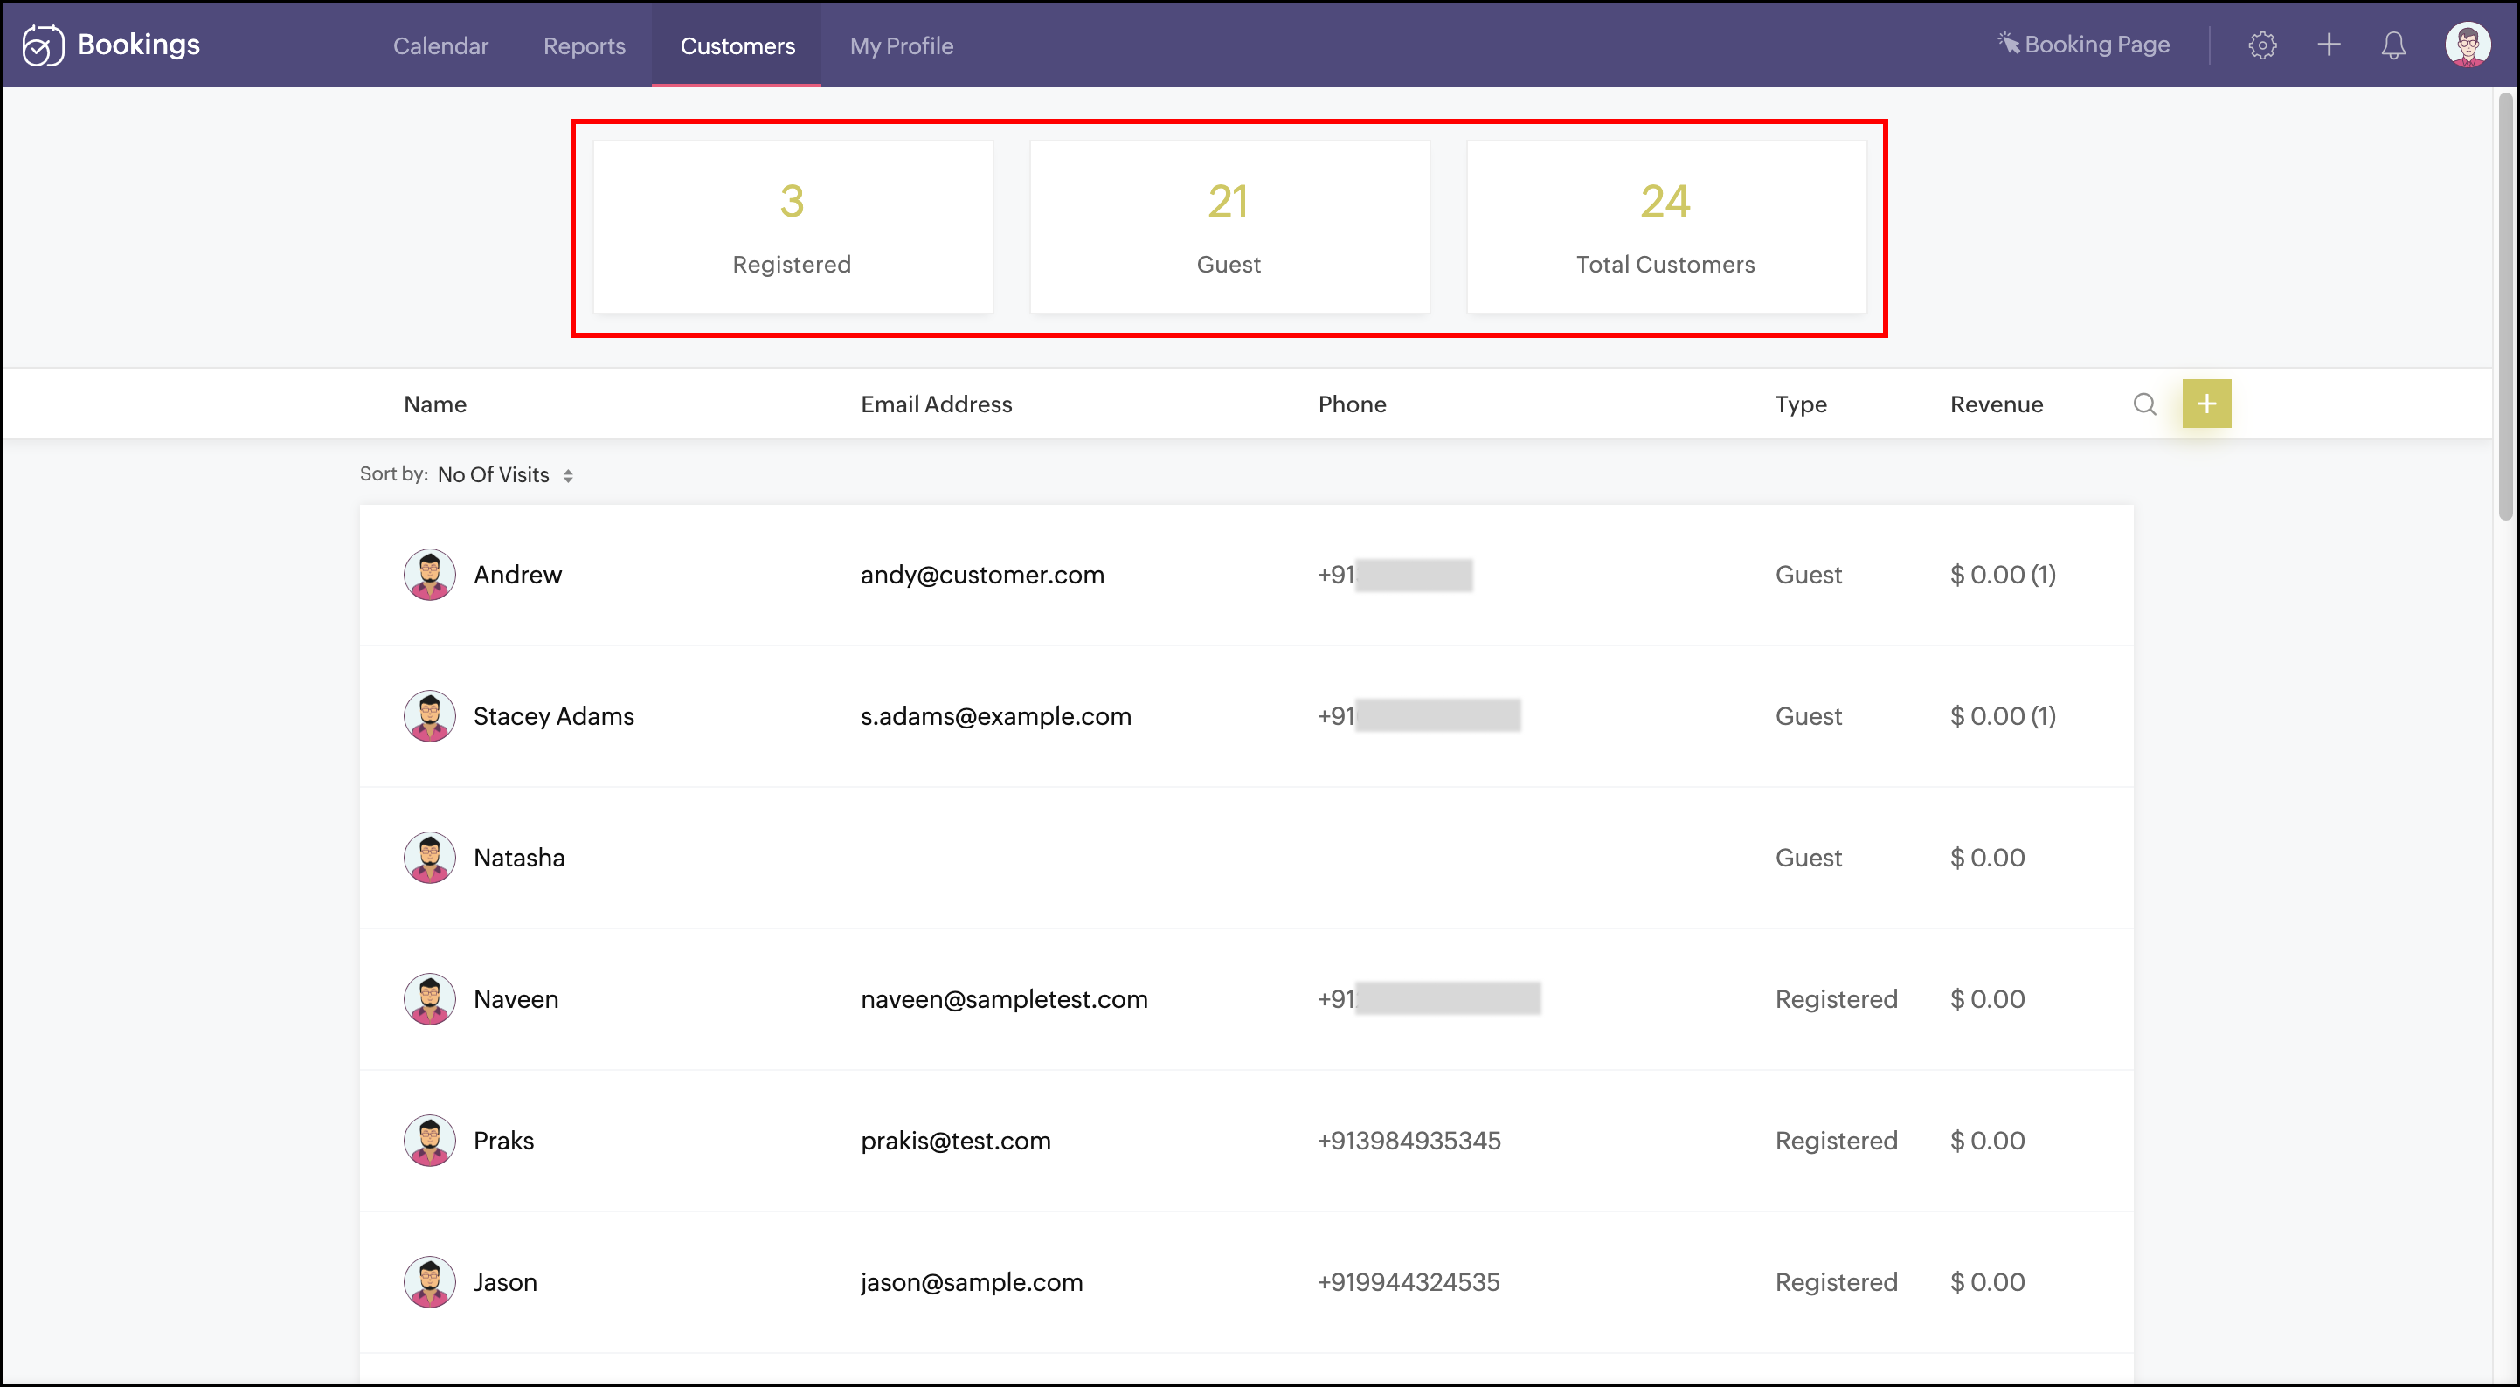Click the Guest customers count card

pyautogui.click(x=1229, y=227)
